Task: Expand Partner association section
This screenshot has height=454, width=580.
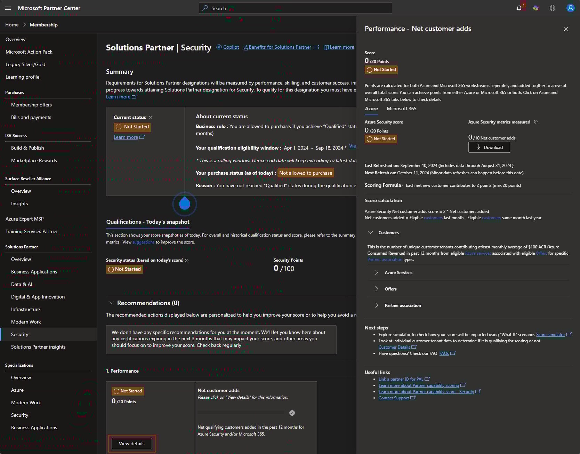Action: point(377,305)
